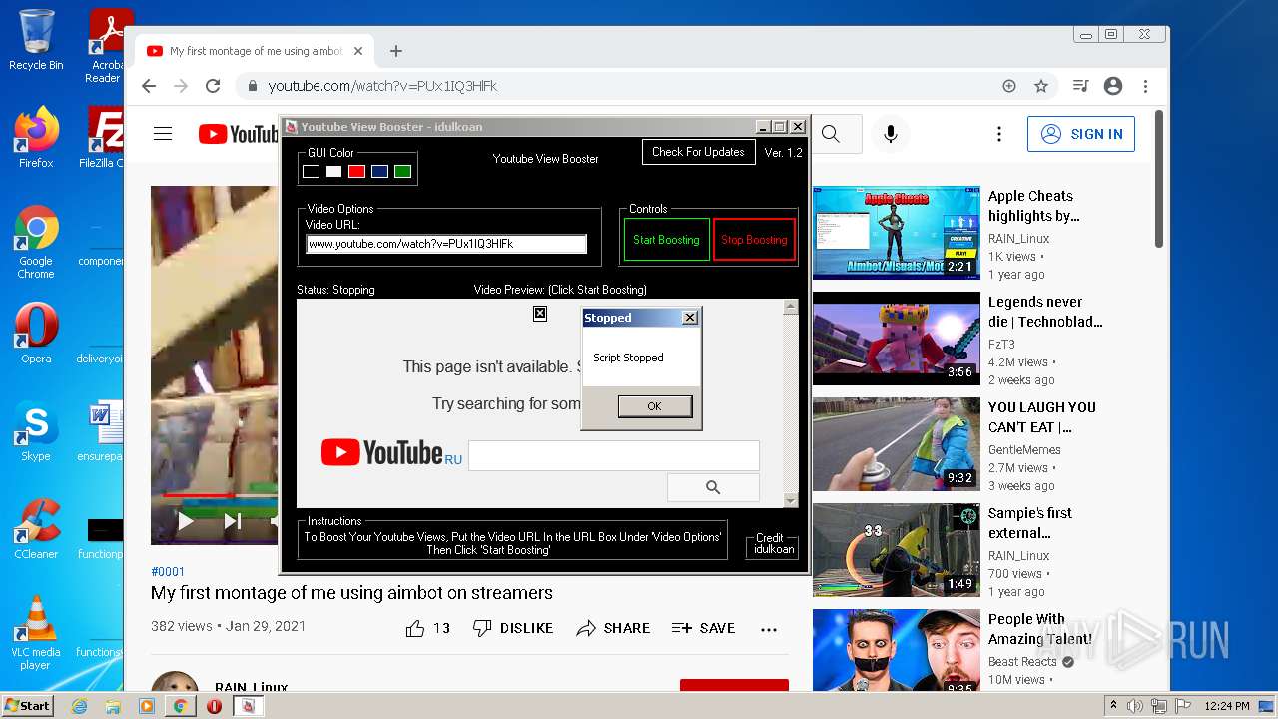Screen dimensions: 1278x719
Task: Open the Opera desktop icon
Action: point(36,334)
